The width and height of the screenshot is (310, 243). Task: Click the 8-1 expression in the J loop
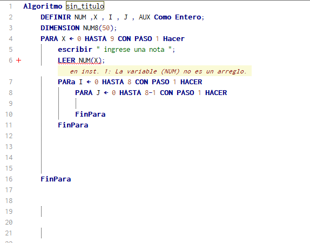tap(150, 93)
